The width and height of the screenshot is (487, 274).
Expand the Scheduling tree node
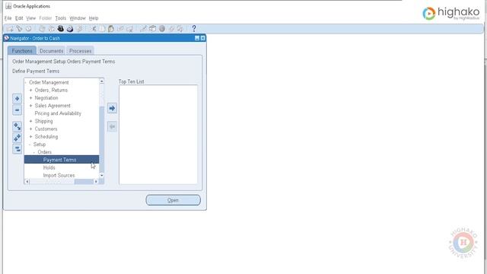tap(30, 137)
